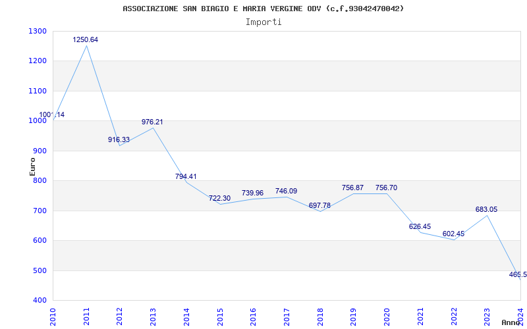The width and height of the screenshot is (527, 329).
Task: Click the Euro axis label
Action: click(32, 166)
